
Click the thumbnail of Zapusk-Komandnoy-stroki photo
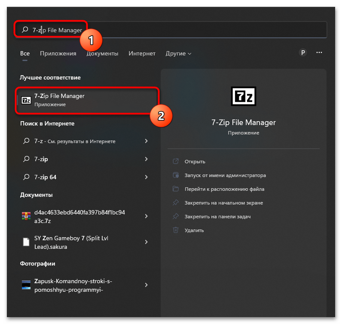tap(26, 285)
